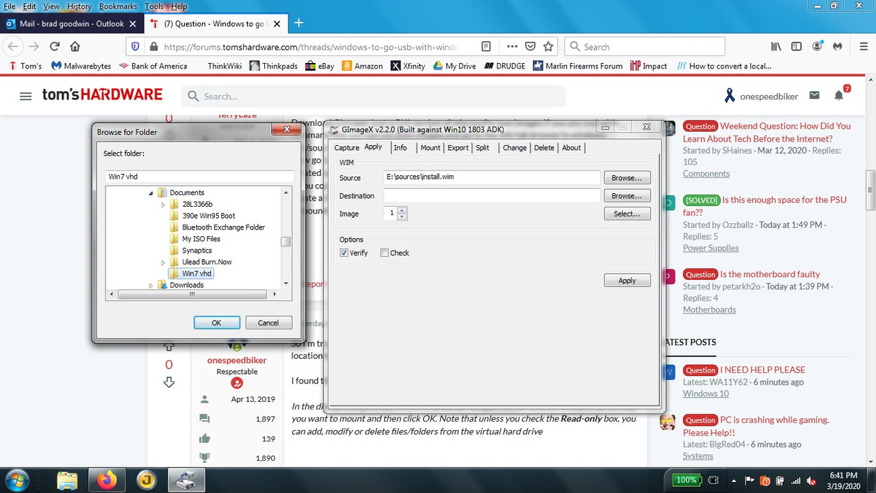This screenshot has height=493, width=876.
Task: Collapse the Documents folder tree node
Action: pos(151,193)
